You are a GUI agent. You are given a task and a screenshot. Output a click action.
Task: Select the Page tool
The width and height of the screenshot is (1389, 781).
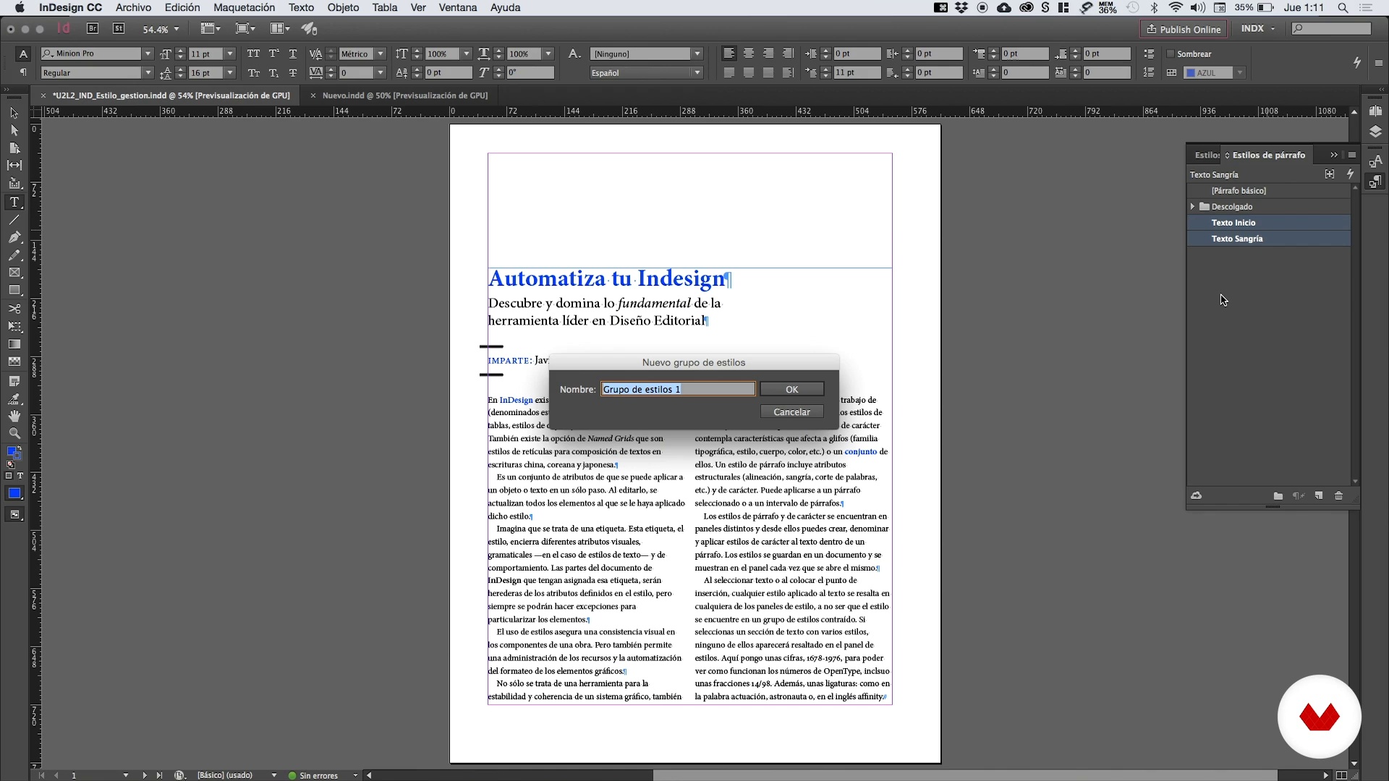pyautogui.click(x=14, y=148)
